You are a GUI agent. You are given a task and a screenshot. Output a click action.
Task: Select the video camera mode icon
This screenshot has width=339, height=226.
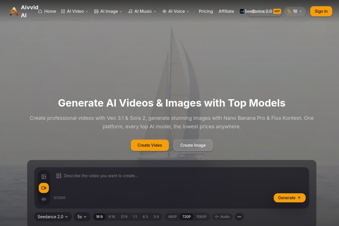[x=44, y=188]
